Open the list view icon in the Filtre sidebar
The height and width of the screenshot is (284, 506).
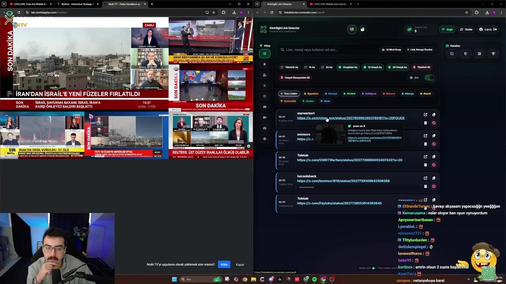(264, 54)
